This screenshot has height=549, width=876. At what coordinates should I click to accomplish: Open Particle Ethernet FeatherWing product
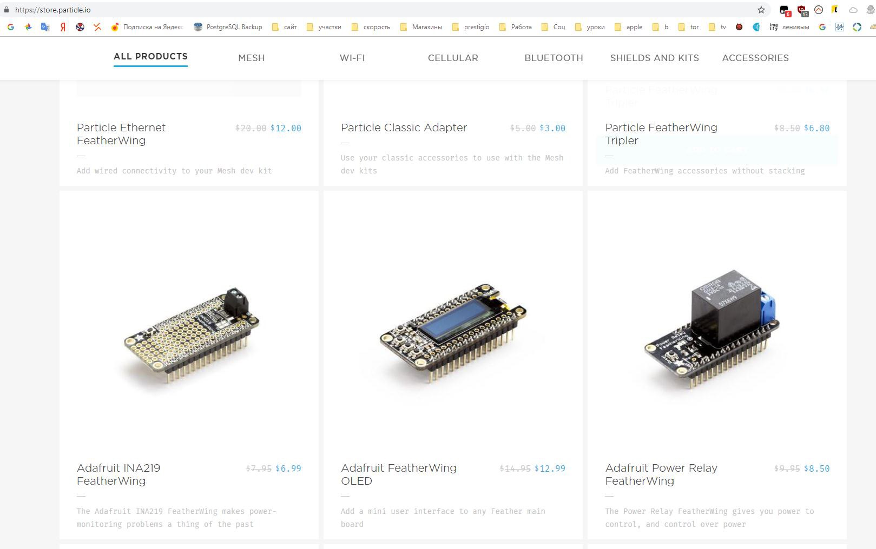click(121, 134)
